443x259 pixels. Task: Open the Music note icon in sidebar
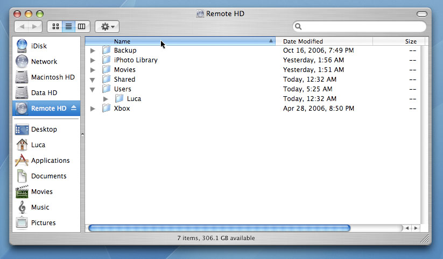tap(22, 207)
